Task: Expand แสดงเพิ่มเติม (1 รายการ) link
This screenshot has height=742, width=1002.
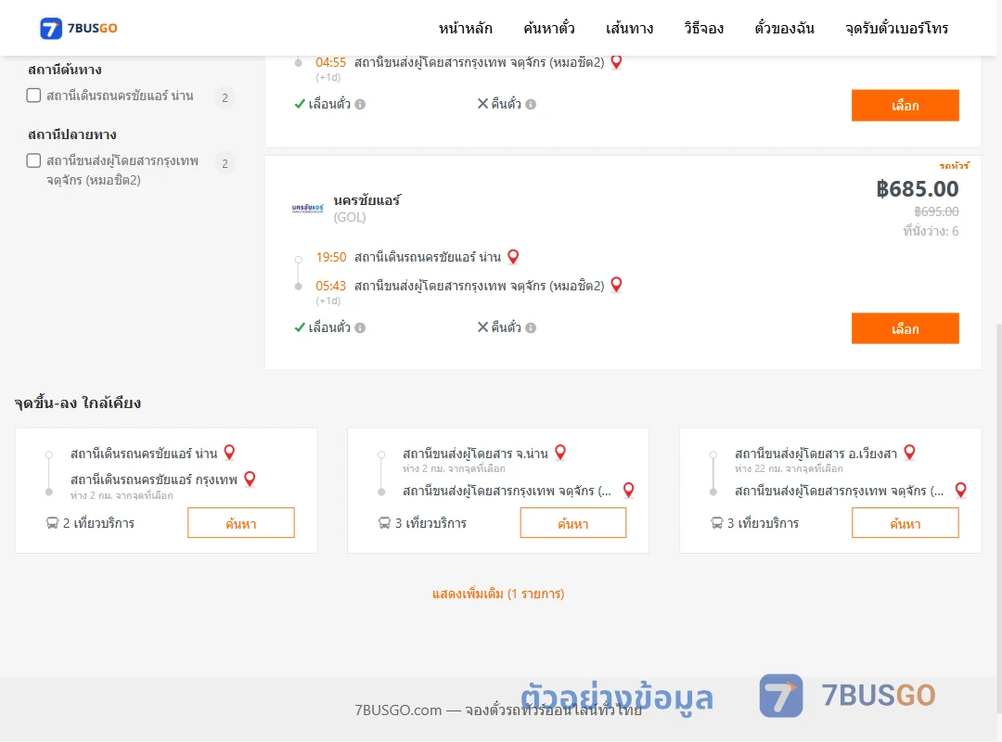Action: [498, 594]
